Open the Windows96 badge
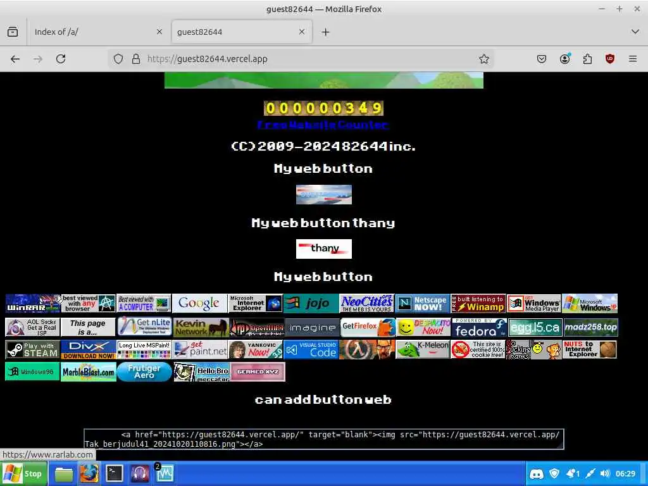648x486 pixels. 33,371
